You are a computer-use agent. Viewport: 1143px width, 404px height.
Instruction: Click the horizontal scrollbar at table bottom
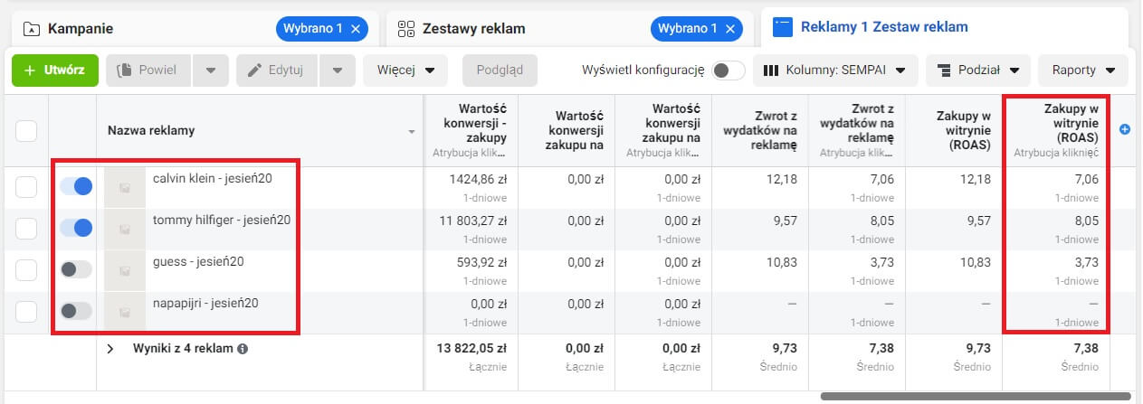tap(976, 396)
